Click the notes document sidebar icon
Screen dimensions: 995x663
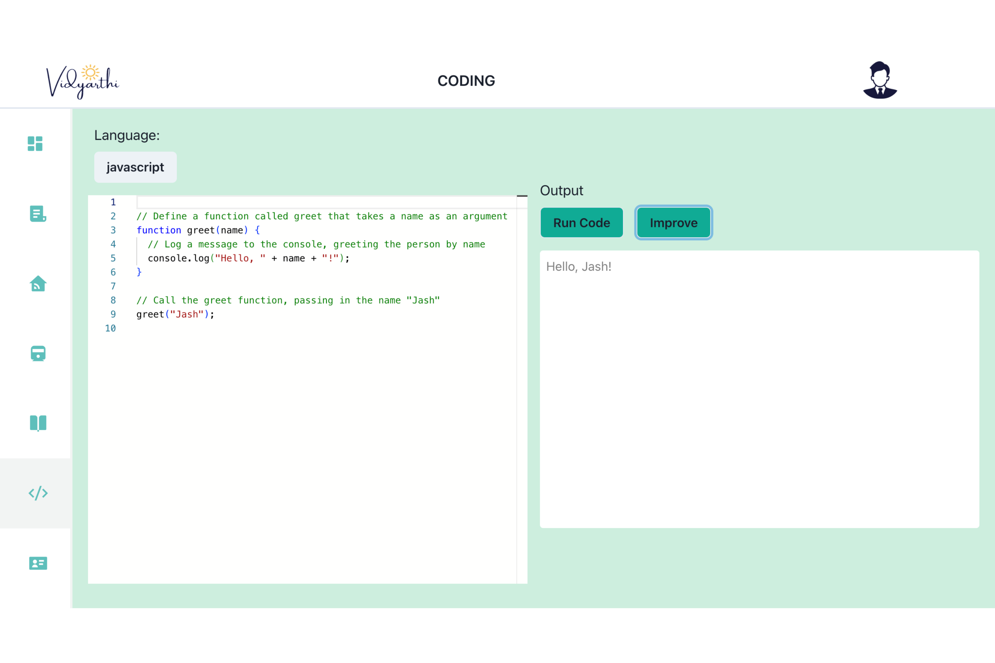(x=38, y=214)
